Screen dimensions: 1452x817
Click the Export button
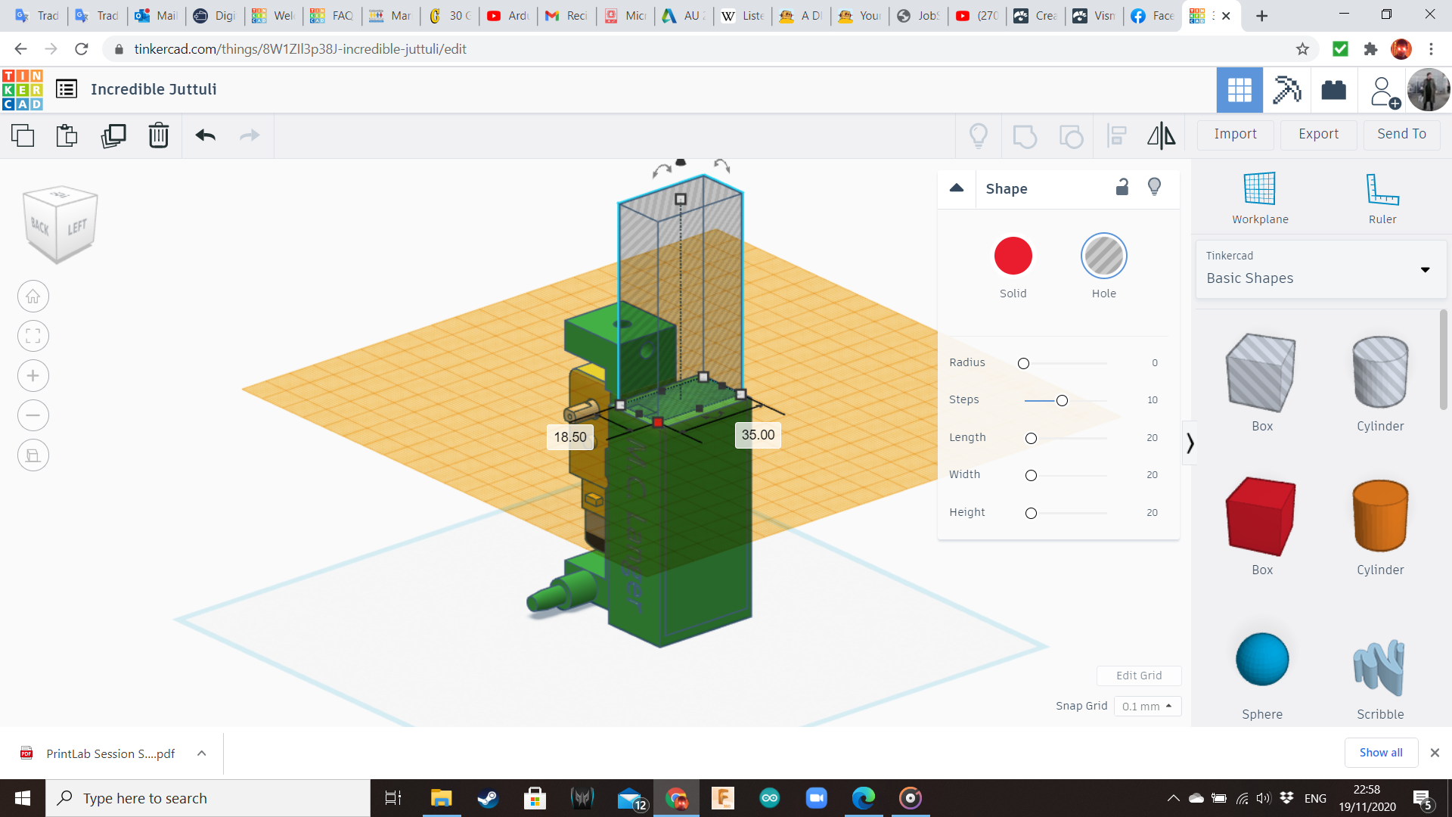[x=1318, y=134]
